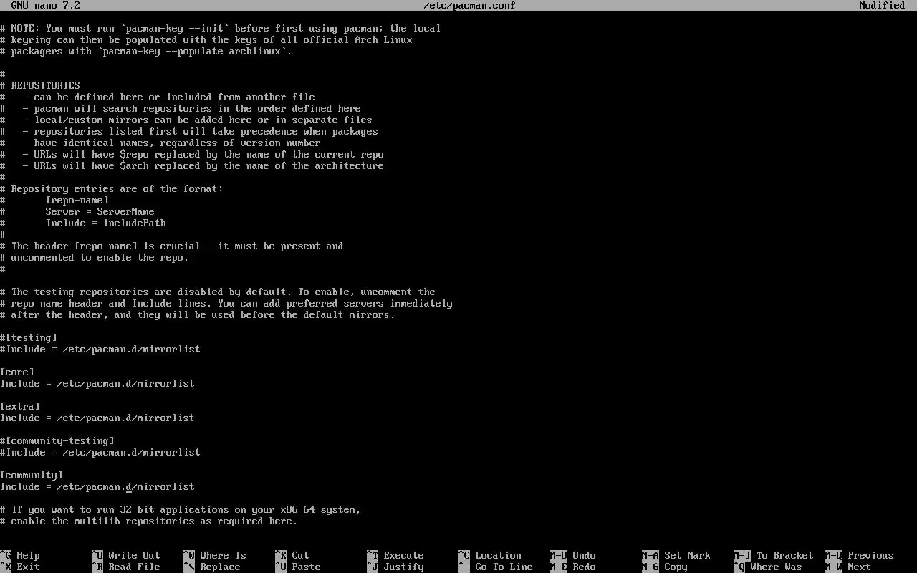917x573 pixels.
Task: Click the Include line under [extra]
Action: [x=97, y=418]
